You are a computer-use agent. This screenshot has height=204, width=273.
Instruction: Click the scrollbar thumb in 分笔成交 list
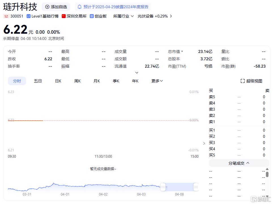tap(267, 174)
